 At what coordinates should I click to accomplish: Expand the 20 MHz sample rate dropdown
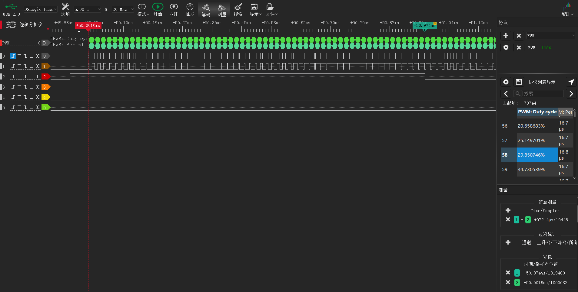(123, 9)
